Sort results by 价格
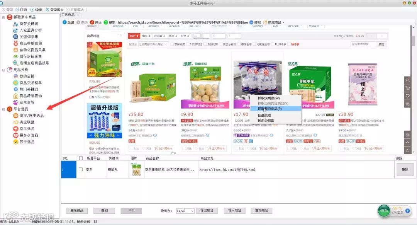This screenshot has width=417, height=225. (185, 36)
